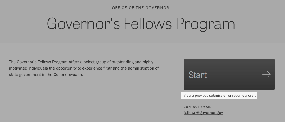The image size is (285, 122).
Task: Click the Start button
Action: click(229, 74)
